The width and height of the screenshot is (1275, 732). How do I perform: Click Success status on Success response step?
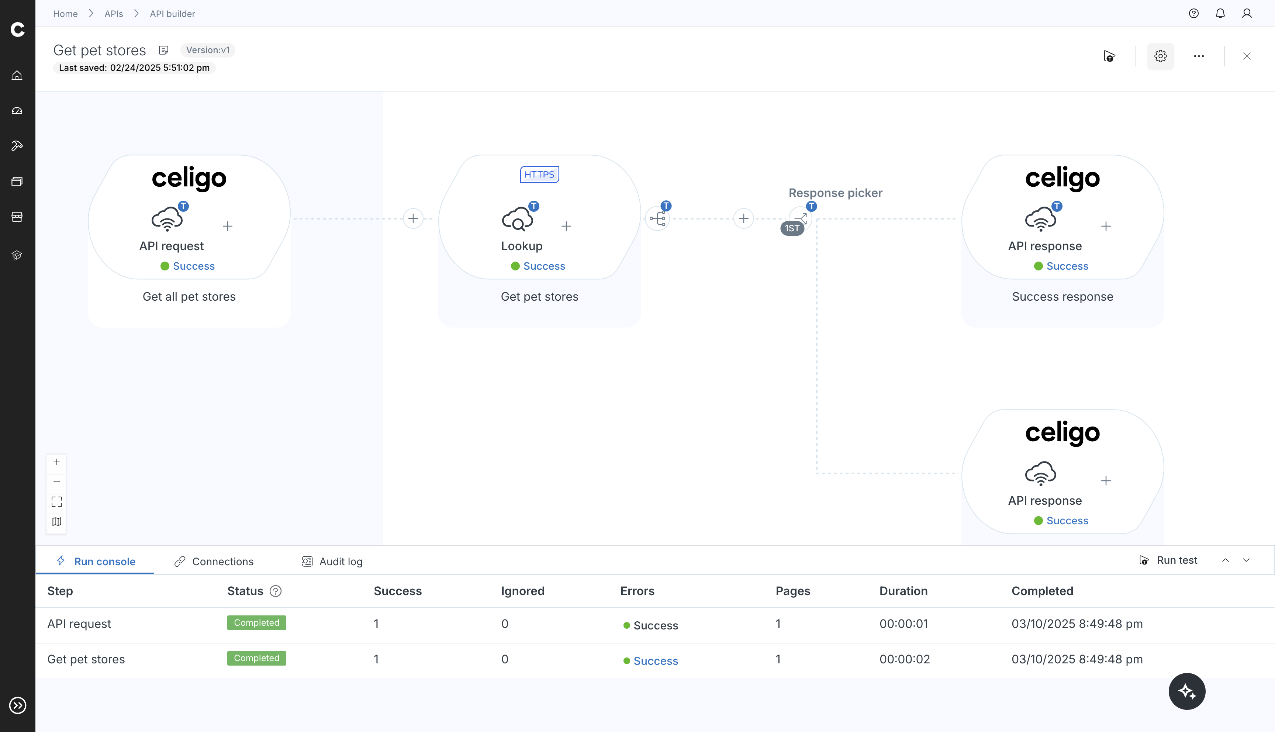pos(1067,266)
